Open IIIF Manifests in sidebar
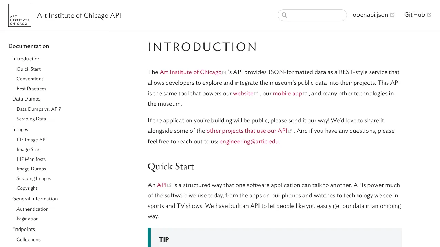Screen dimensions: 440x247 tap(31, 159)
